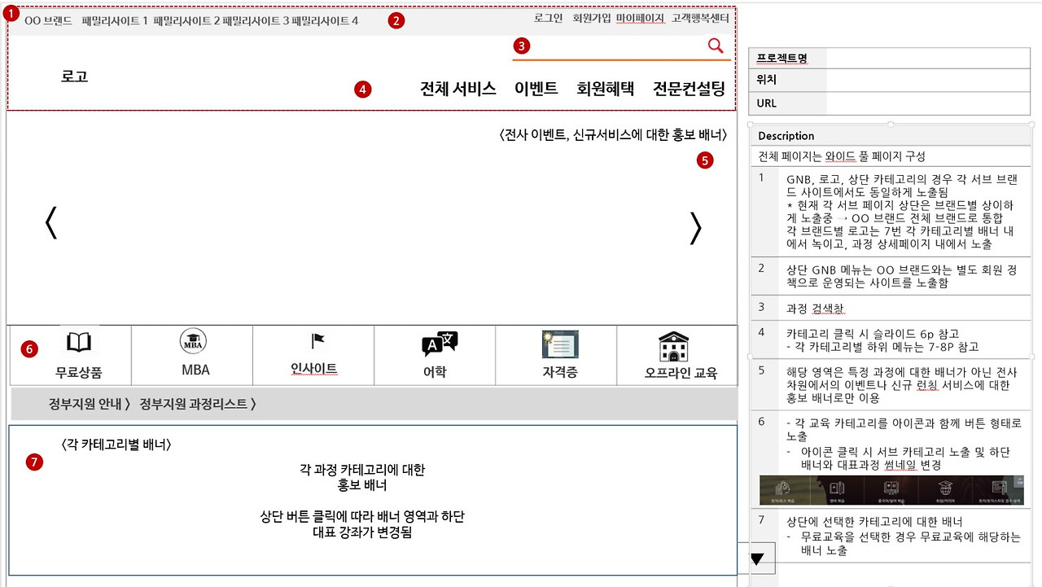Open 정부지원 안내 link
This screenshot has width=1042, height=587.
[90, 403]
